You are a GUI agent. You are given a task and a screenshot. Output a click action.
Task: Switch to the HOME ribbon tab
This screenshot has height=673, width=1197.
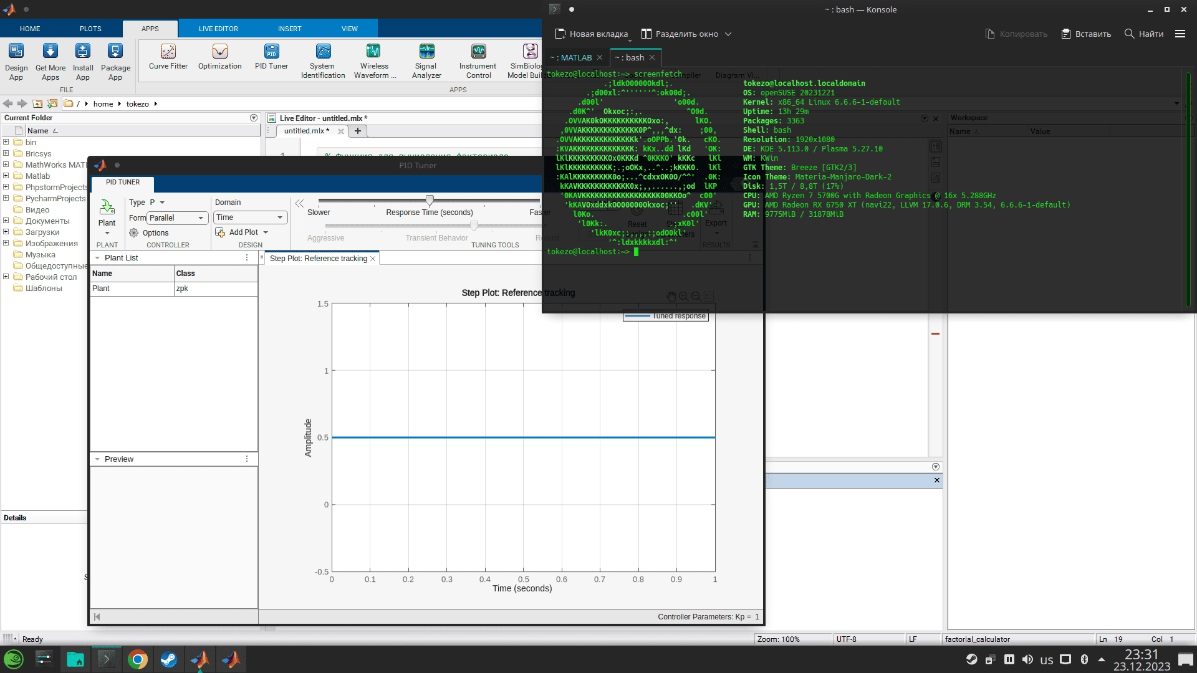pos(30,29)
